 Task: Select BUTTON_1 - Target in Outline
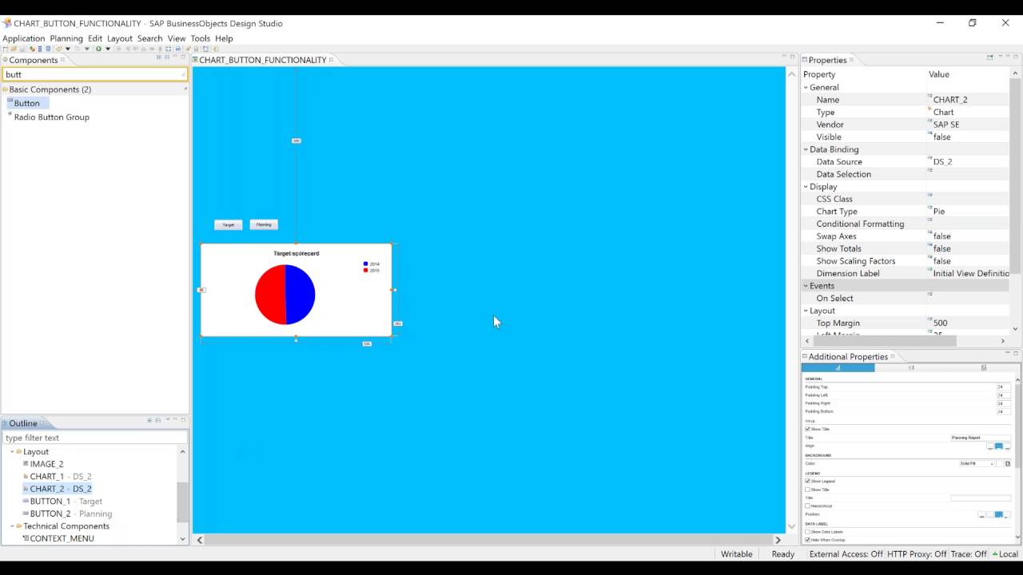[x=66, y=501]
